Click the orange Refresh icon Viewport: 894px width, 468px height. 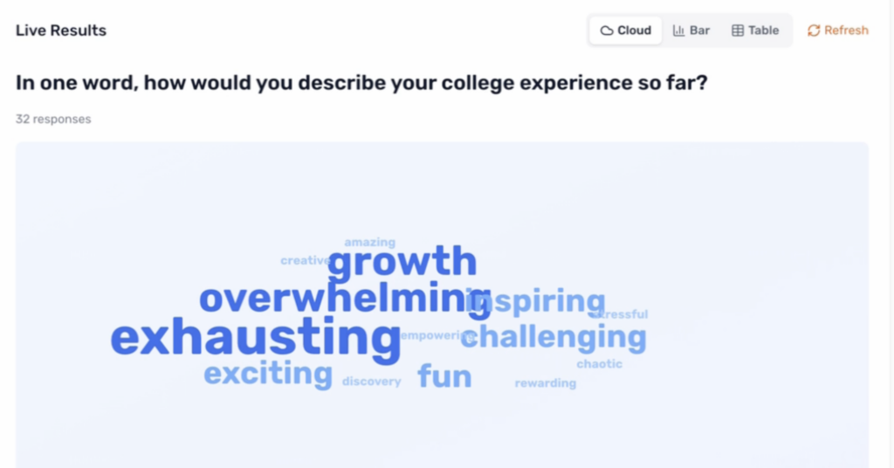click(x=814, y=31)
